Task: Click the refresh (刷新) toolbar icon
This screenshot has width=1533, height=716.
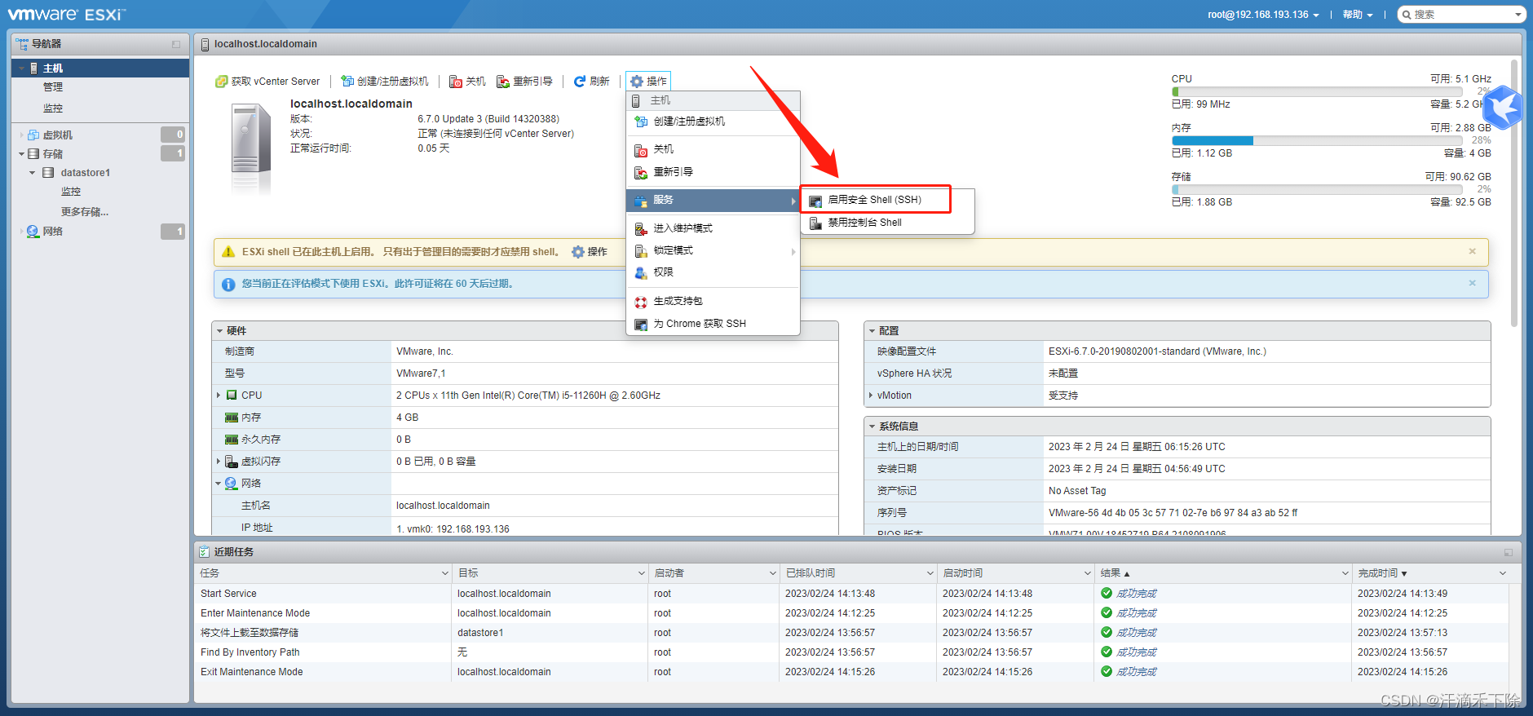Action: (580, 82)
